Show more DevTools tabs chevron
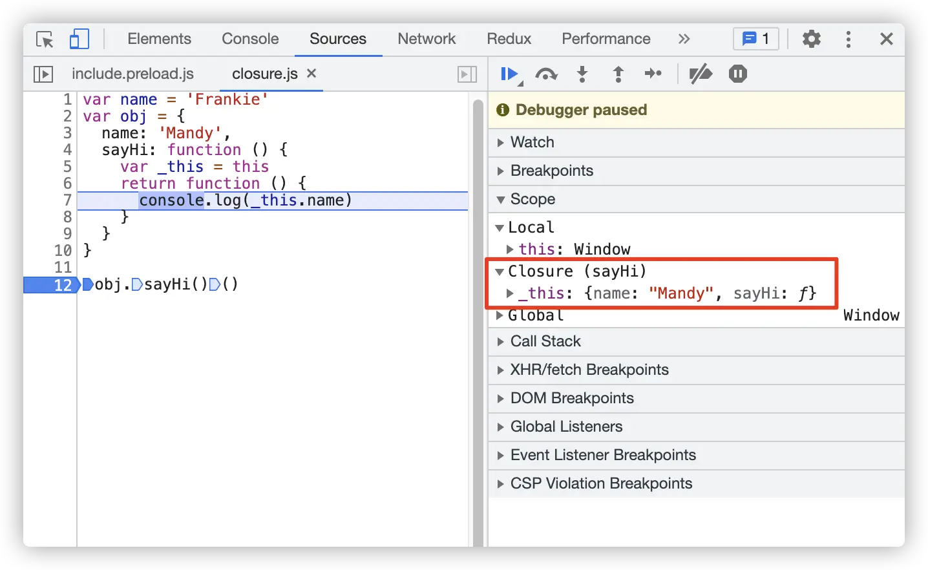 pyautogui.click(x=684, y=39)
